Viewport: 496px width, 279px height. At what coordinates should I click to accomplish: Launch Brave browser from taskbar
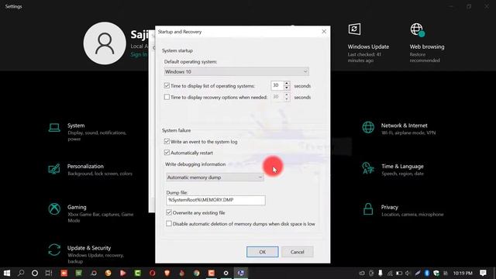[x=167, y=273]
